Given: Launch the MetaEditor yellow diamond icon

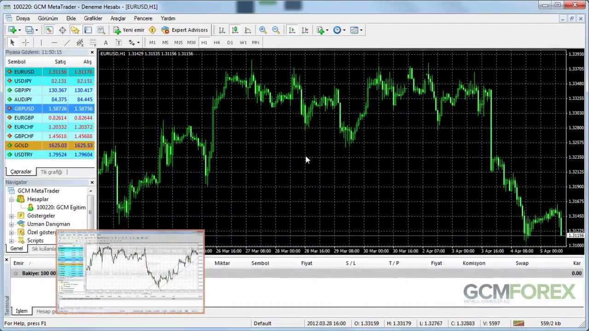Looking at the screenshot, I should (152, 30).
